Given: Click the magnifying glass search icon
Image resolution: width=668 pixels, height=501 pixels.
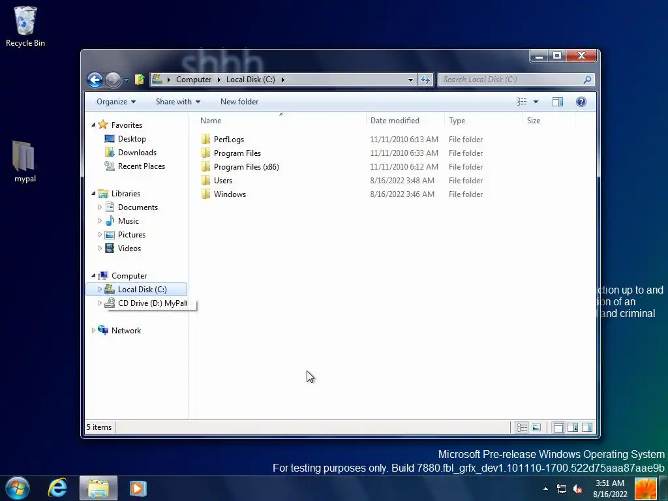Looking at the screenshot, I should pyautogui.click(x=588, y=79).
